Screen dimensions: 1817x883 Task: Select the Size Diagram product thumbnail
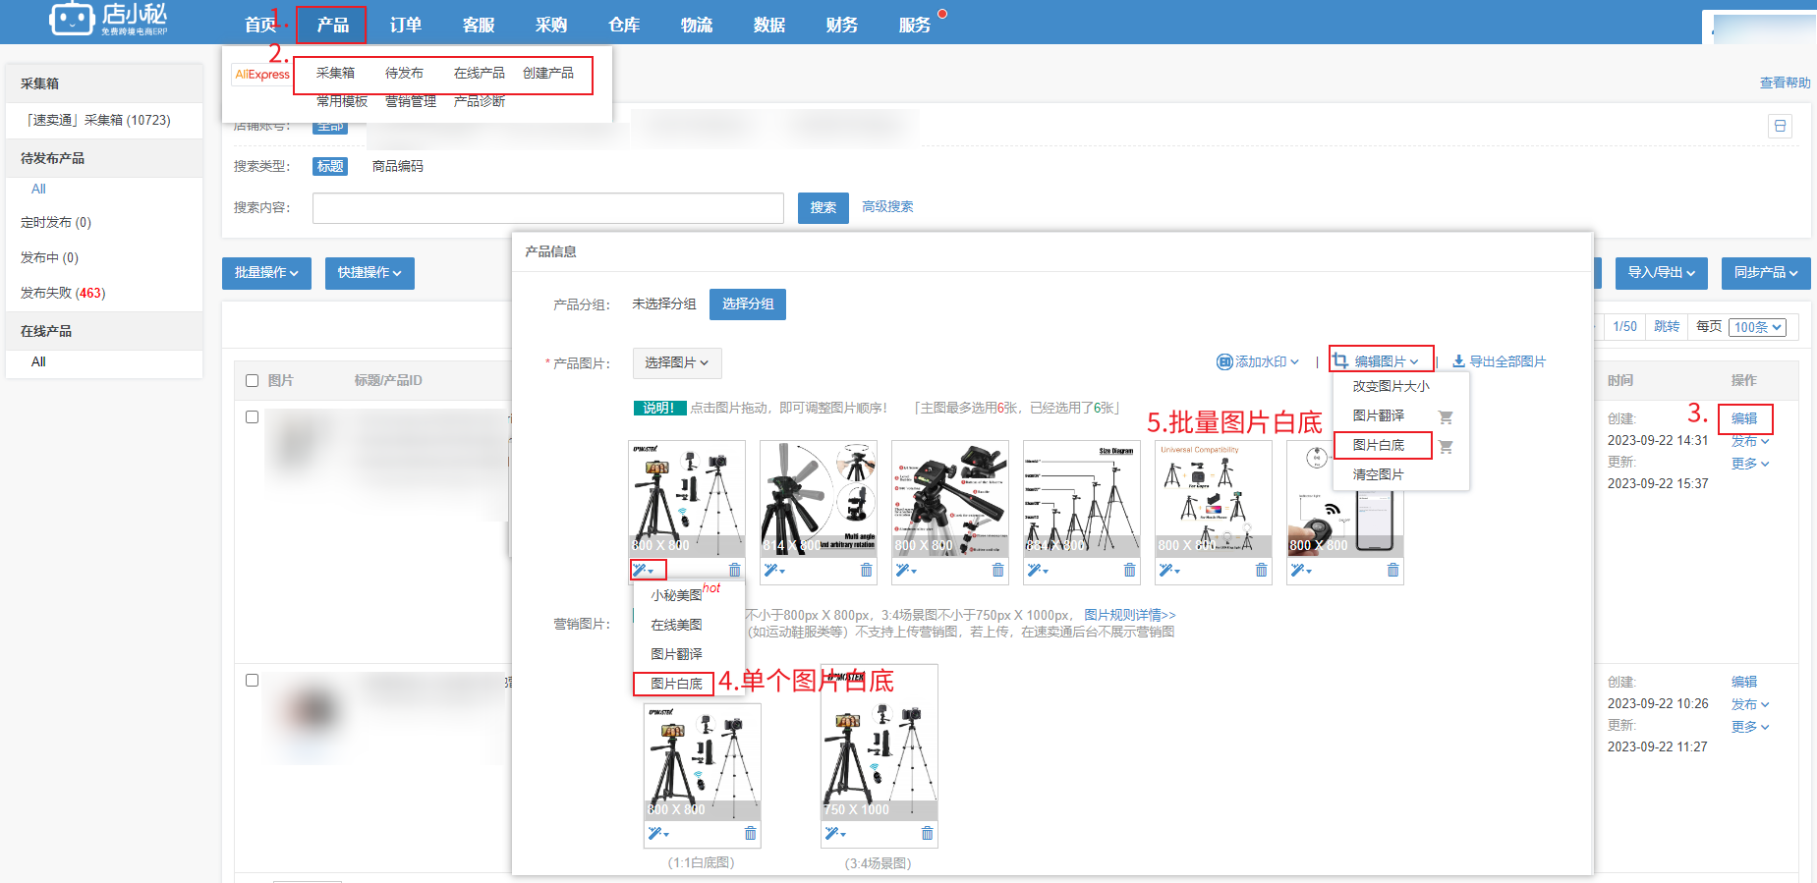(1081, 499)
